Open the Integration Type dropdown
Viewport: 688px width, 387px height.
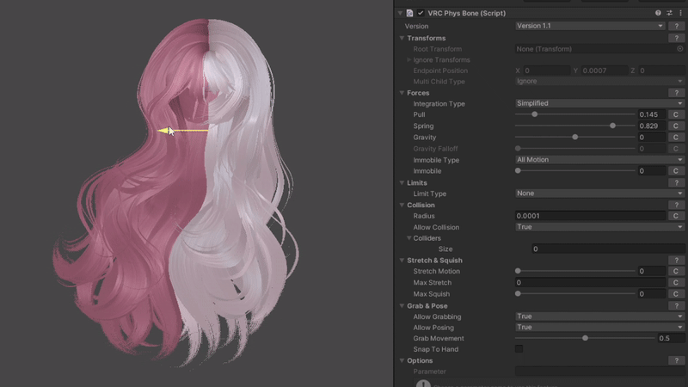(x=599, y=103)
